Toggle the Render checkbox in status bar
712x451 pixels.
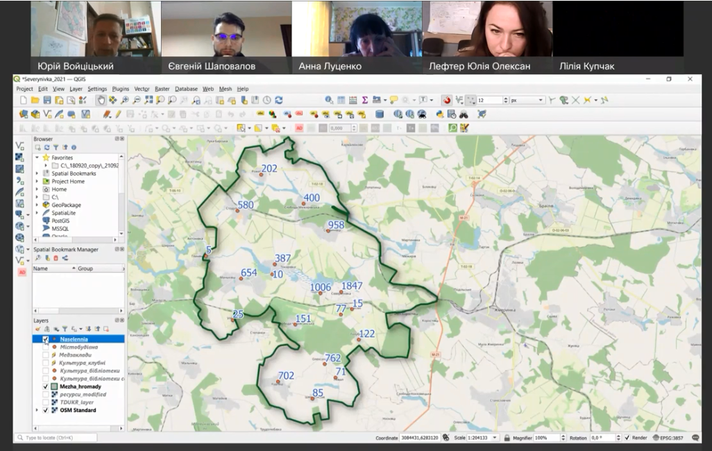point(627,438)
